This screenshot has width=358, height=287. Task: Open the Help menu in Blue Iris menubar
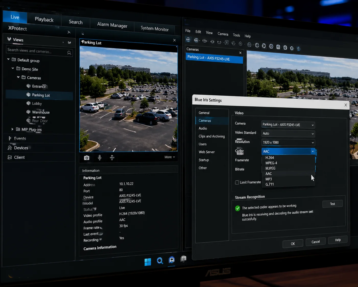[247, 36]
